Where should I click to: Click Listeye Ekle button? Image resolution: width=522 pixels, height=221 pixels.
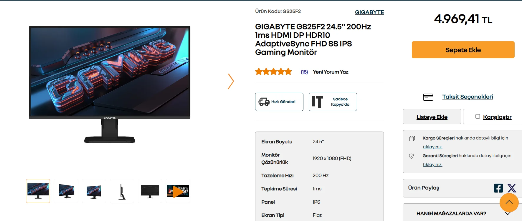pos(432,117)
